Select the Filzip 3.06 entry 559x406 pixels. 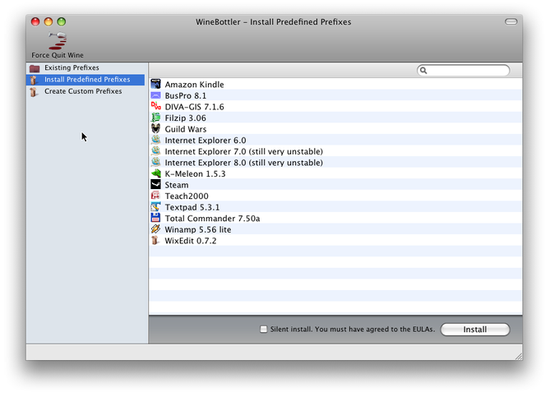pyautogui.click(x=335, y=118)
